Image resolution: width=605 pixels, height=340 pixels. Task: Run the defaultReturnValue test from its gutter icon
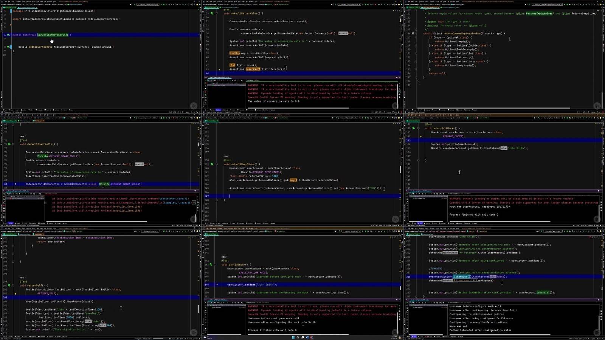tap(212, 13)
